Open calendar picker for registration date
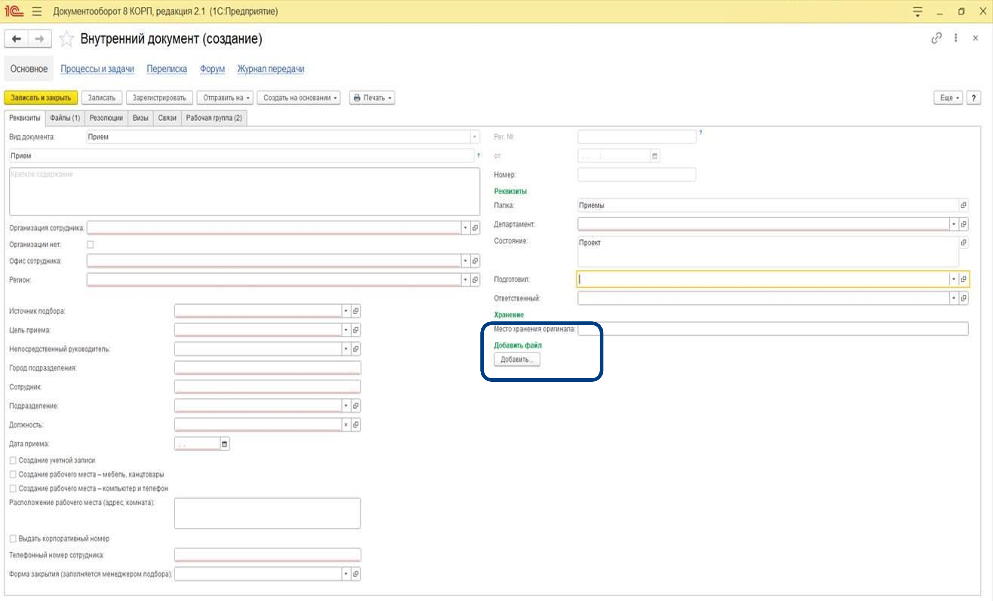 [x=655, y=156]
